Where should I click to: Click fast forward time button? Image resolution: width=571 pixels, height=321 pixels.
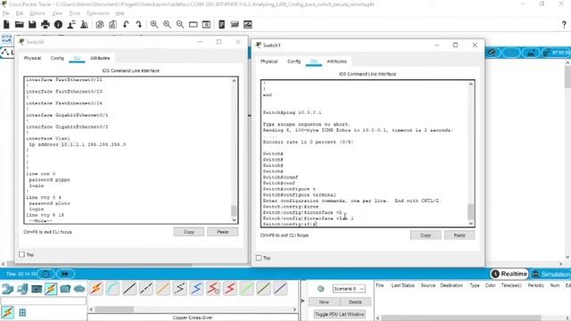tap(65, 274)
